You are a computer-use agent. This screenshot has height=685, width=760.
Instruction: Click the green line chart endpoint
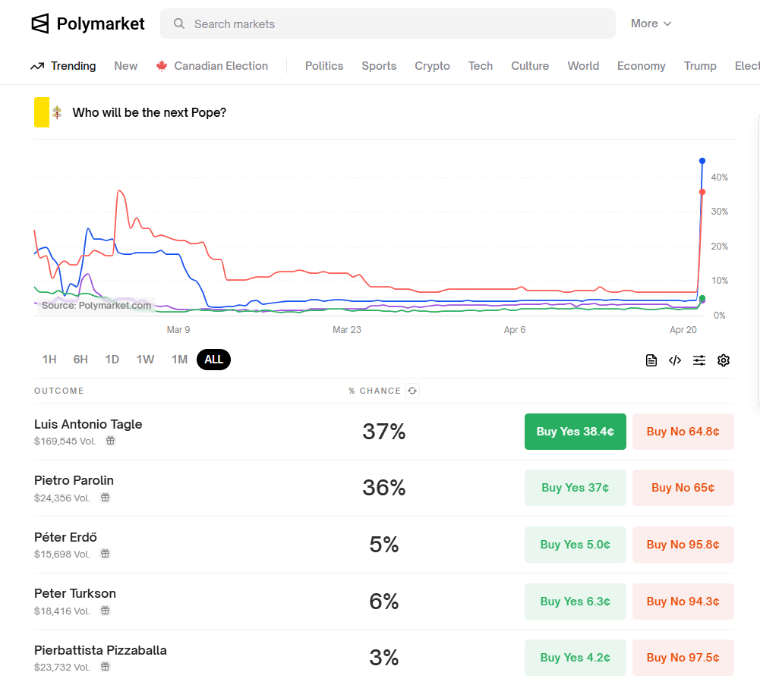coord(702,298)
